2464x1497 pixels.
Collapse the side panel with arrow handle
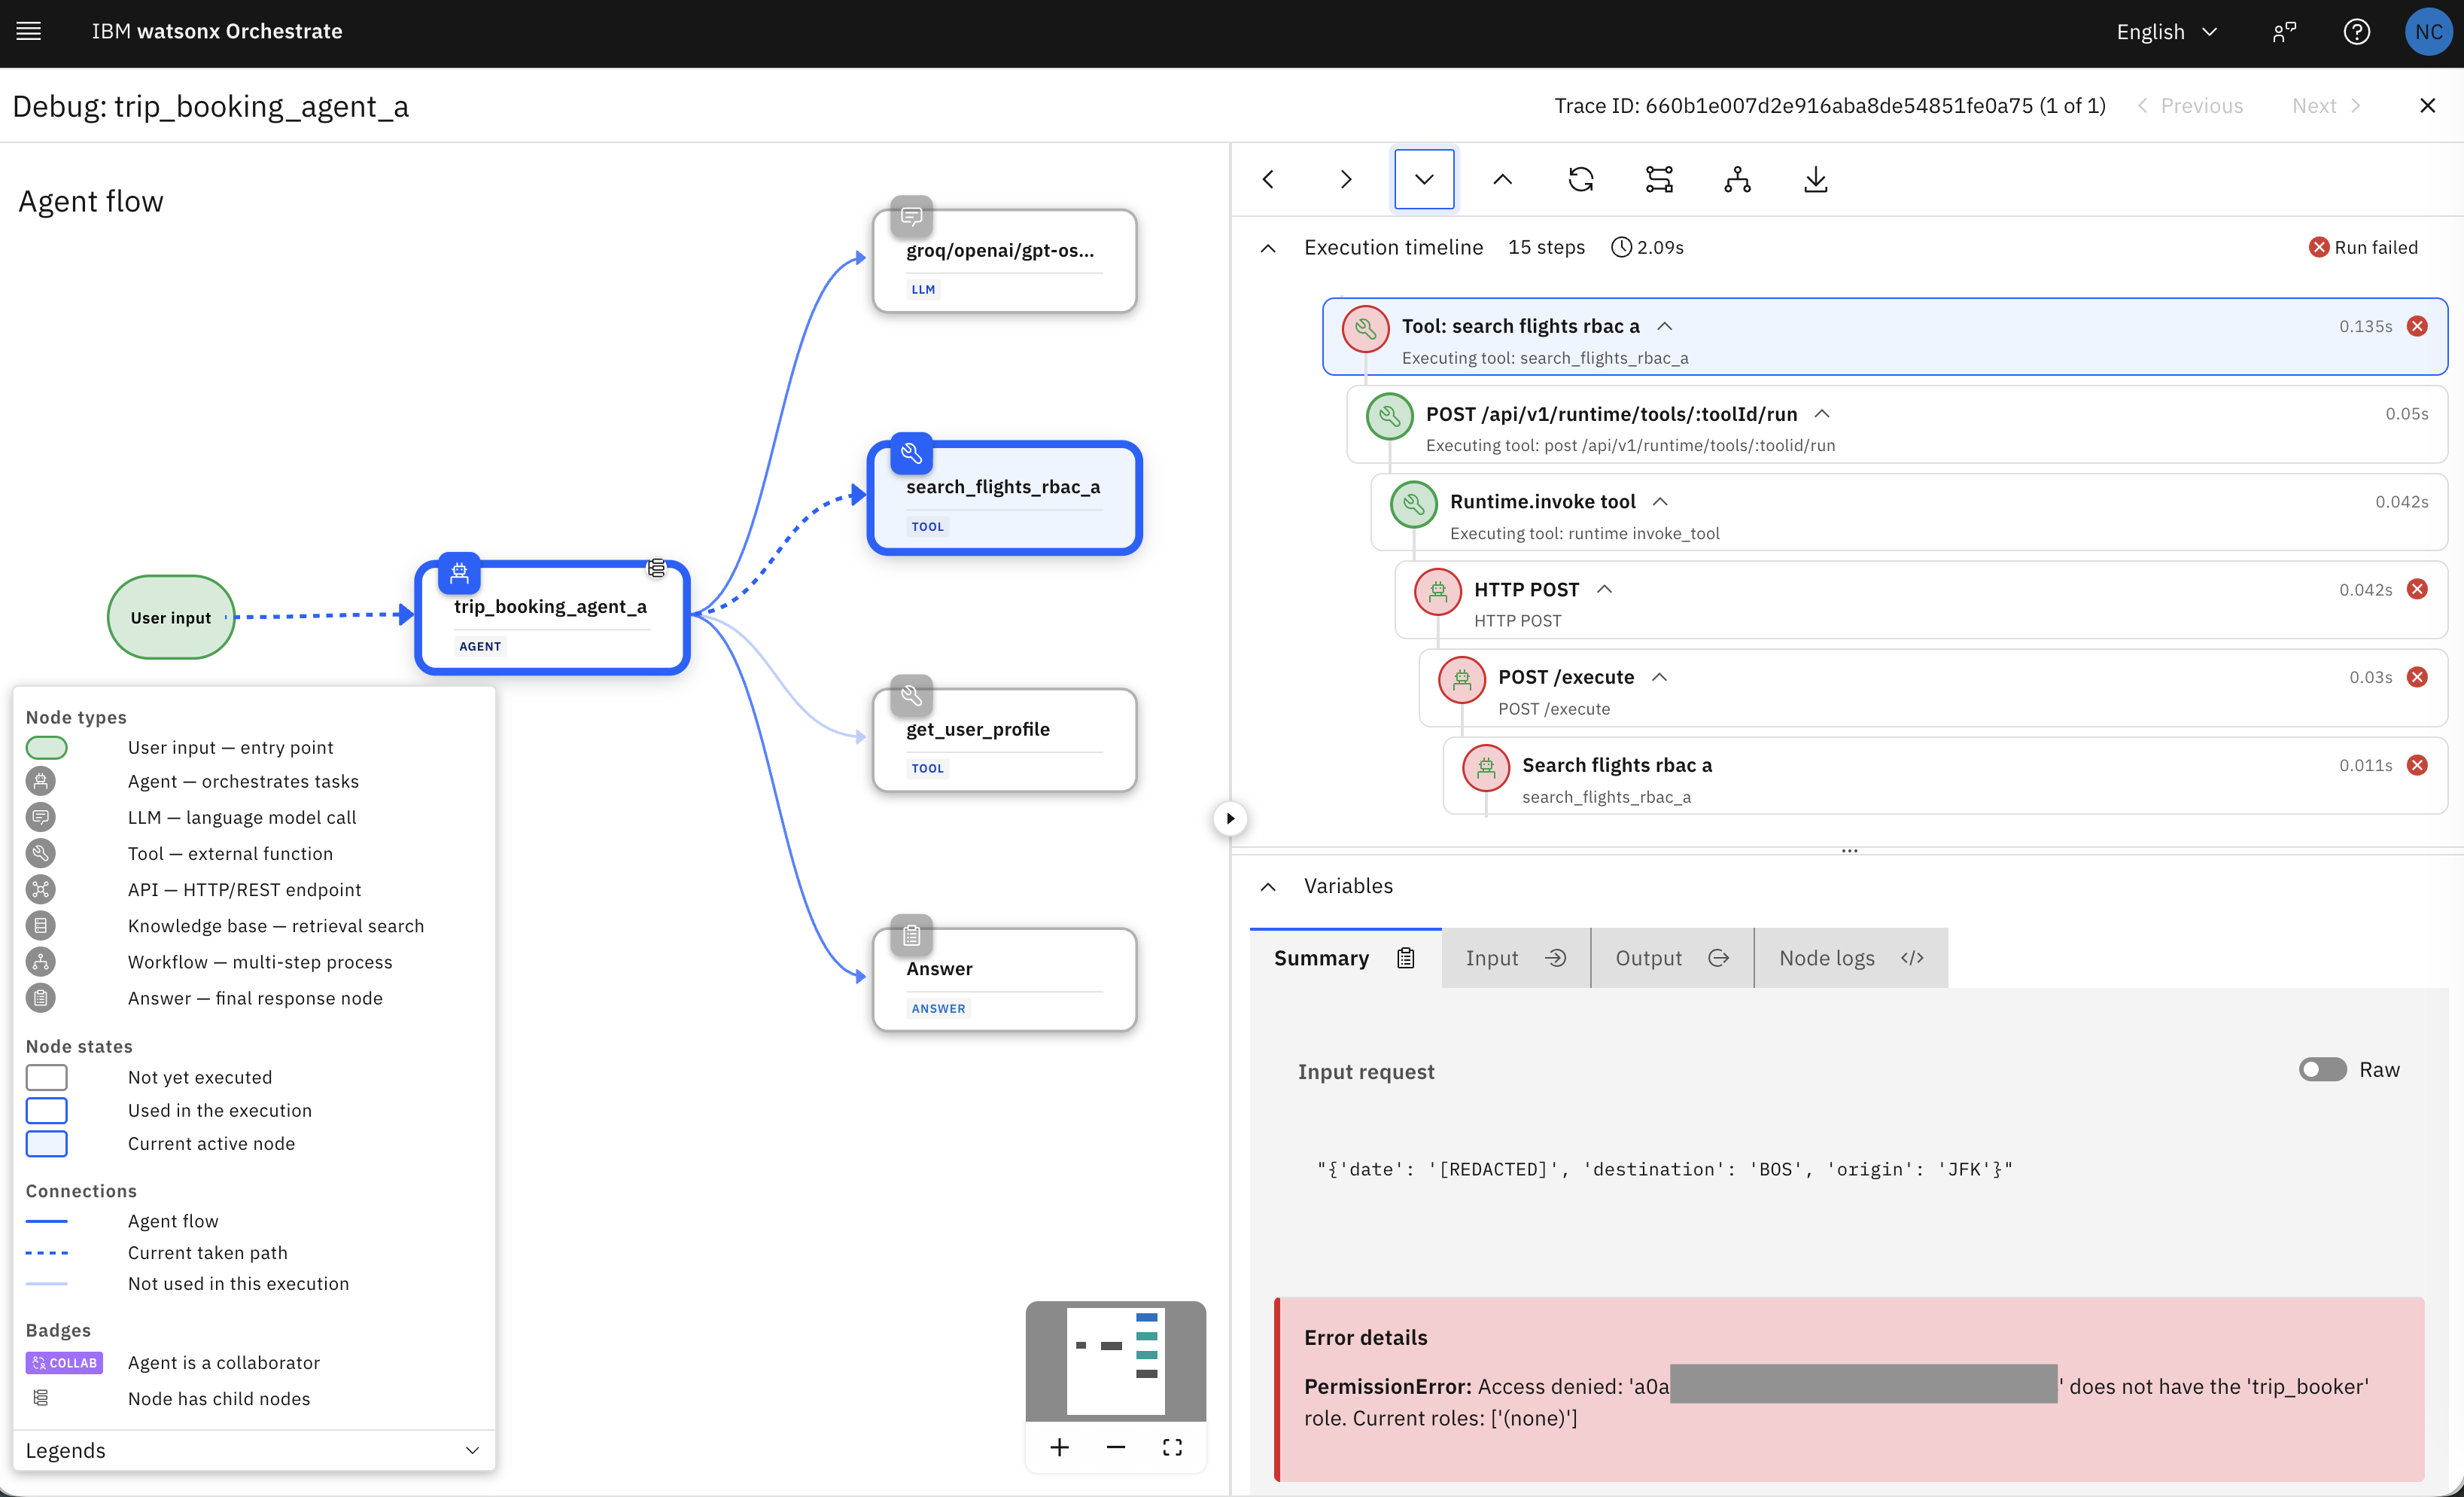1230,819
